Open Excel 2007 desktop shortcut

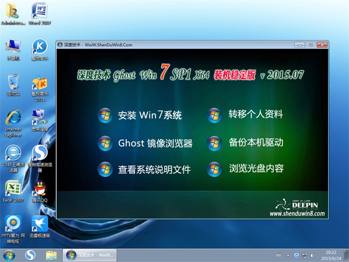[13, 191]
